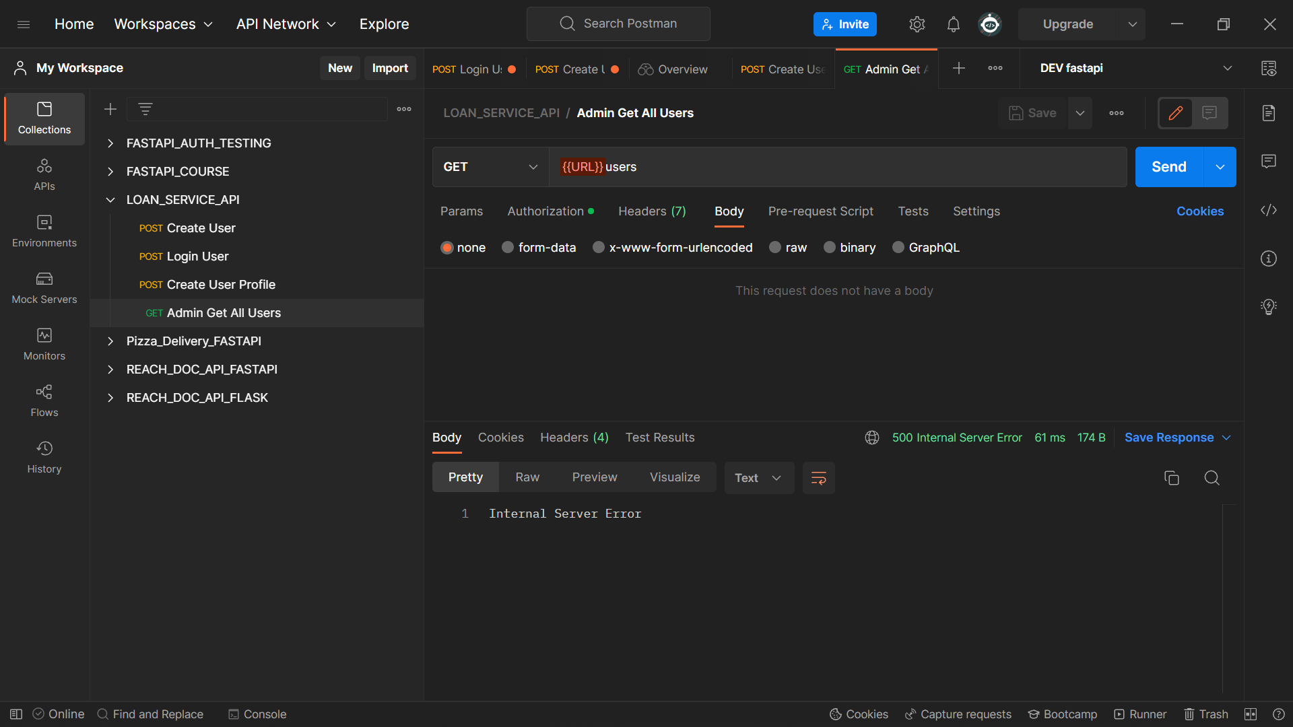Search within the response body

point(1212,478)
